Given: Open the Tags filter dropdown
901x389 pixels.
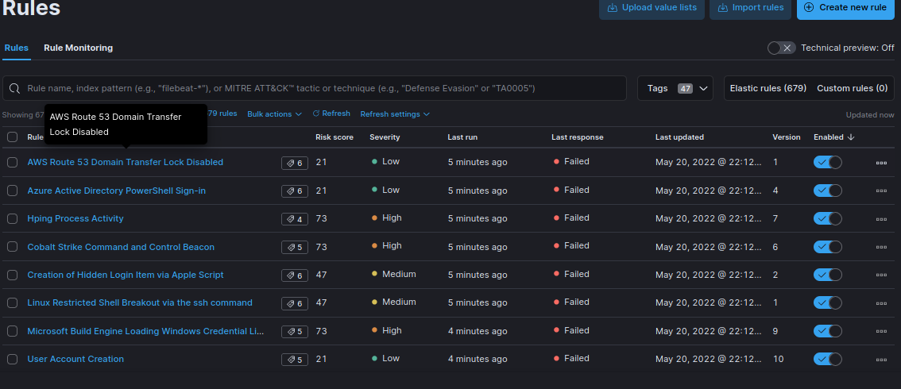Looking at the screenshot, I should tap(675, 88).
